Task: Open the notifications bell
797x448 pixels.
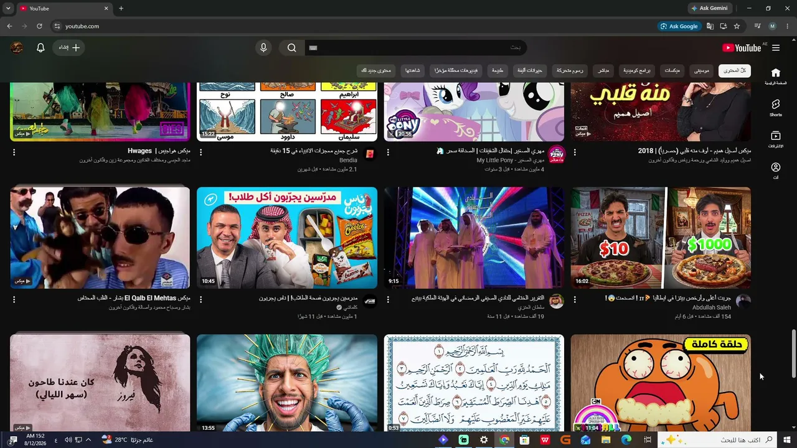Action: [40, 48]
